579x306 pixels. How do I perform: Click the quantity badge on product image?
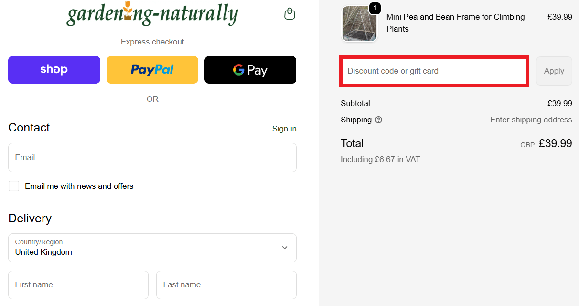pyautogui.click(x=375, y=8)
